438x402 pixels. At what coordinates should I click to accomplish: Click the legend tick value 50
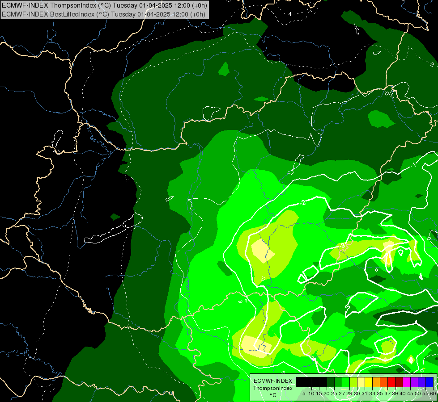418,394
